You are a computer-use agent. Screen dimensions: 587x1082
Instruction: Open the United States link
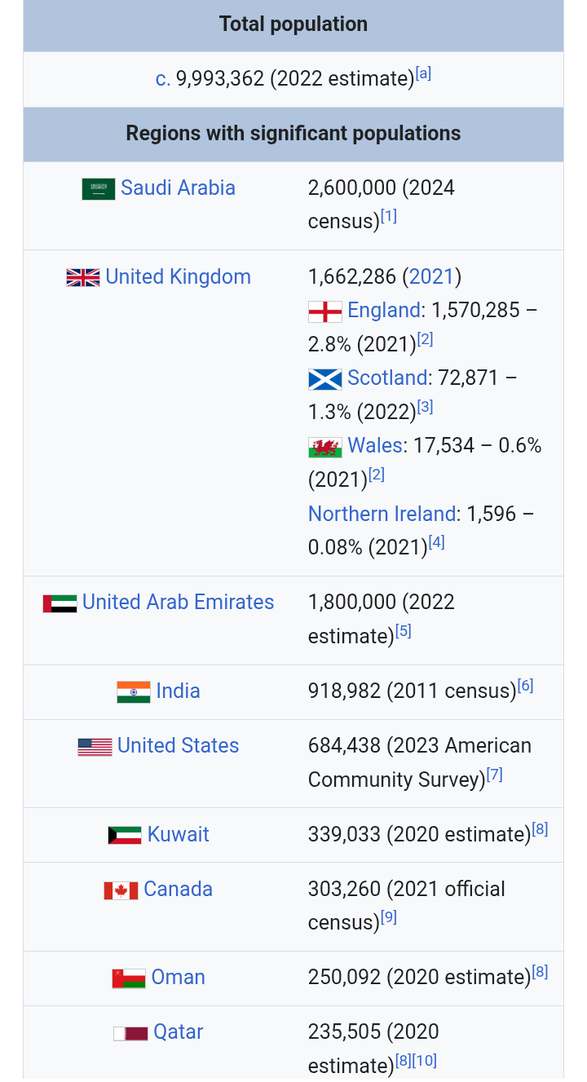[x=178, y=746]
